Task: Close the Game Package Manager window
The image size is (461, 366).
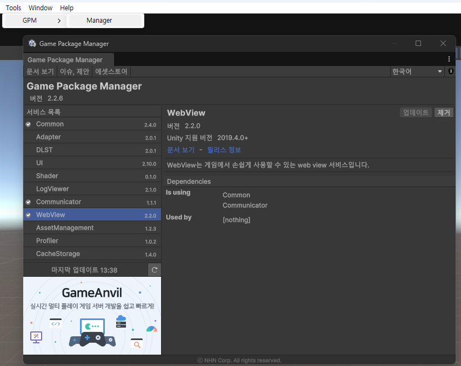Action: click(x=443, y=43)
